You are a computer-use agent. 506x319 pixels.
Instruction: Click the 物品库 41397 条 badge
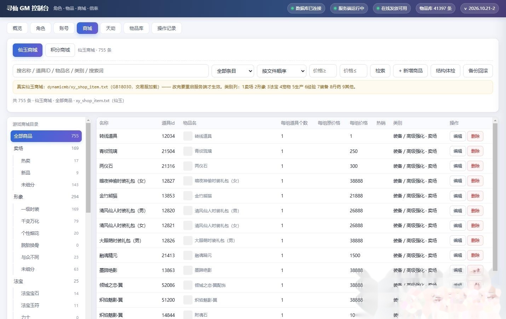436,8
